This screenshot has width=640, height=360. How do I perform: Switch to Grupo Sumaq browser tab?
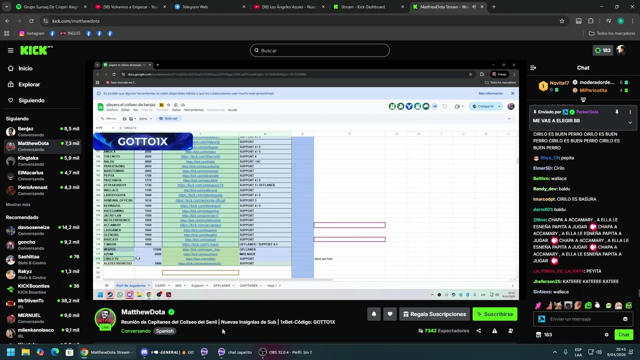(x=51, y=7)
